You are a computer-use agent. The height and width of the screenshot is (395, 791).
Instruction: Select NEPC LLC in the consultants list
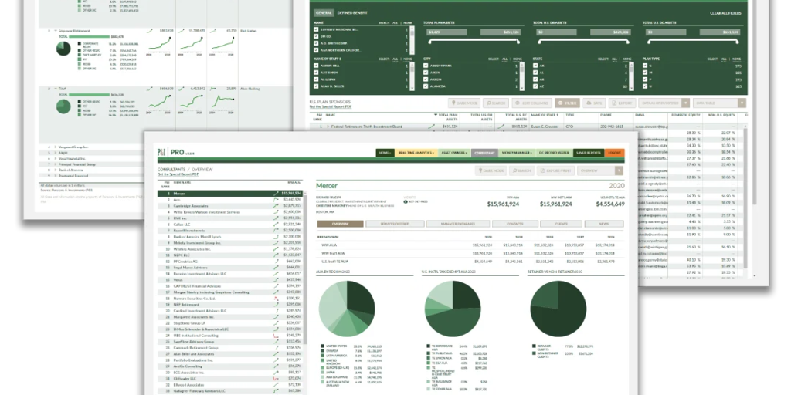coord(230,255)
